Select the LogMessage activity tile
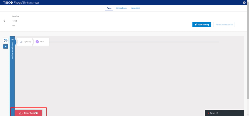This screenshot has width=249, height=116. (x=25, y=42)
